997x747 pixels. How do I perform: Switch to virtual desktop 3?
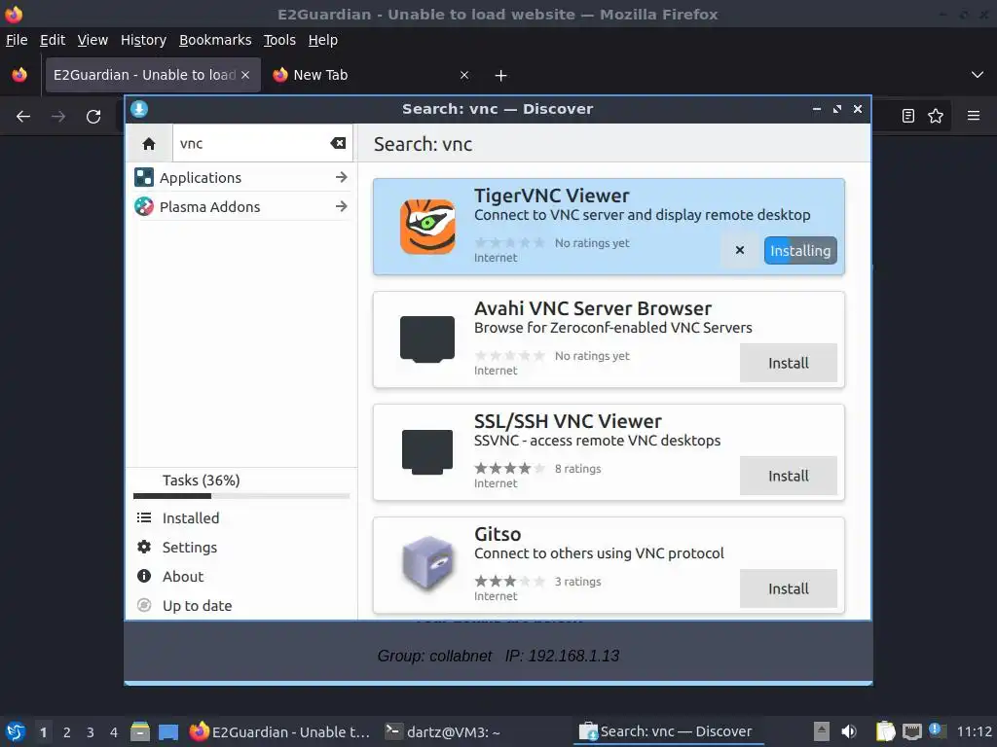click(91, 732)
